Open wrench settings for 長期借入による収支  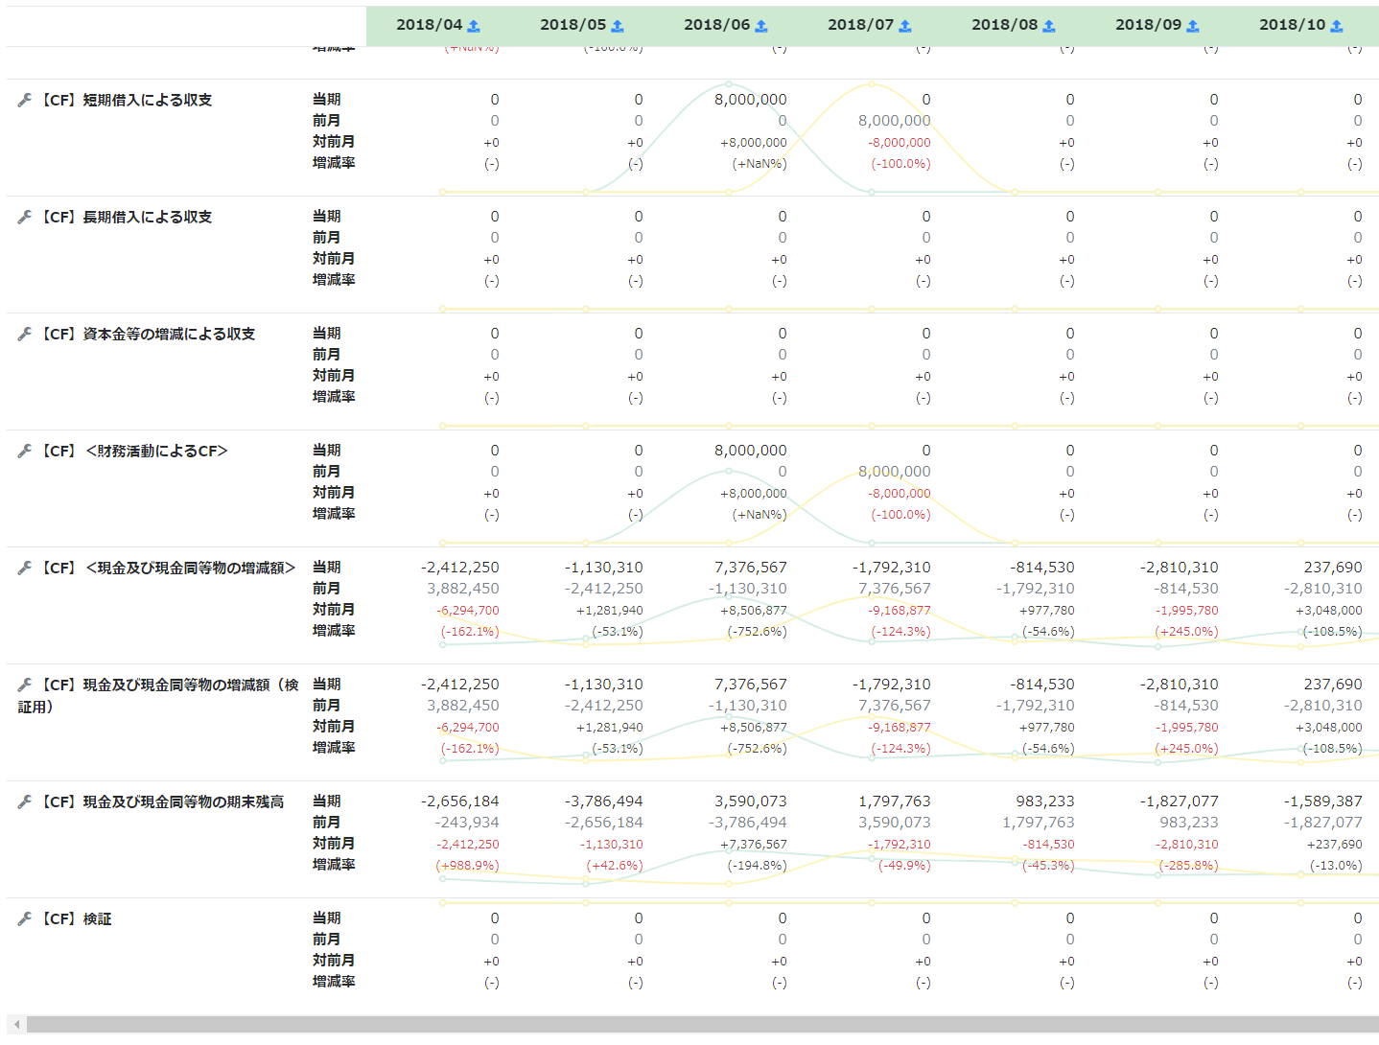pyautogui.click(x=25, y=217)
